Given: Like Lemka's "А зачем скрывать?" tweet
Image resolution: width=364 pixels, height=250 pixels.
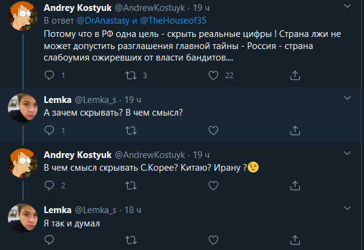Looking at the screenshot, I should pos(213,130).
